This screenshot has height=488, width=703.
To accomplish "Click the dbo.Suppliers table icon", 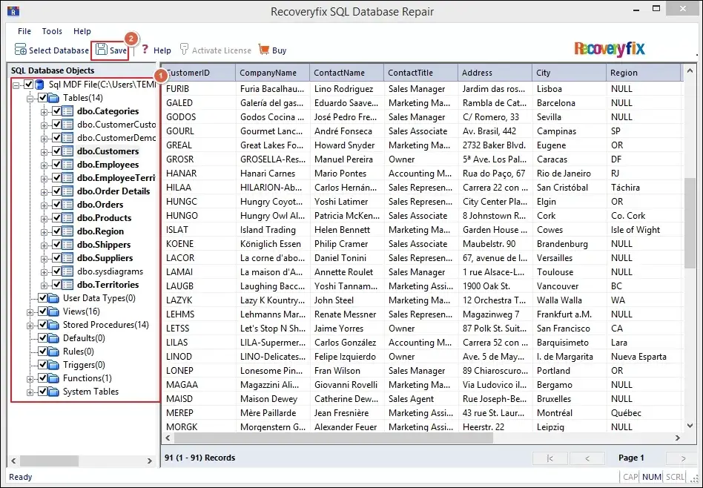I will click(67, 258).
